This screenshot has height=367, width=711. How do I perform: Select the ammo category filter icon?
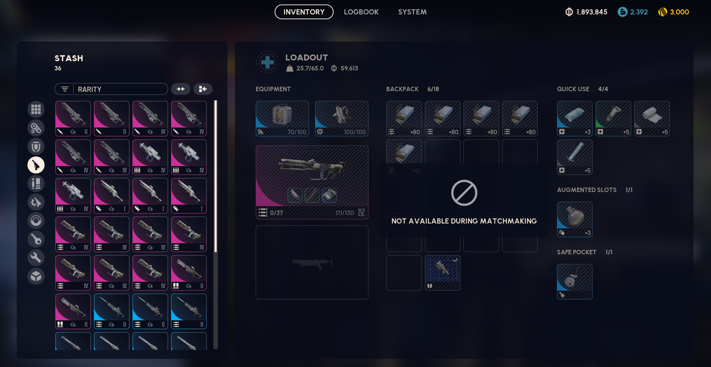(x=36, y=183)
